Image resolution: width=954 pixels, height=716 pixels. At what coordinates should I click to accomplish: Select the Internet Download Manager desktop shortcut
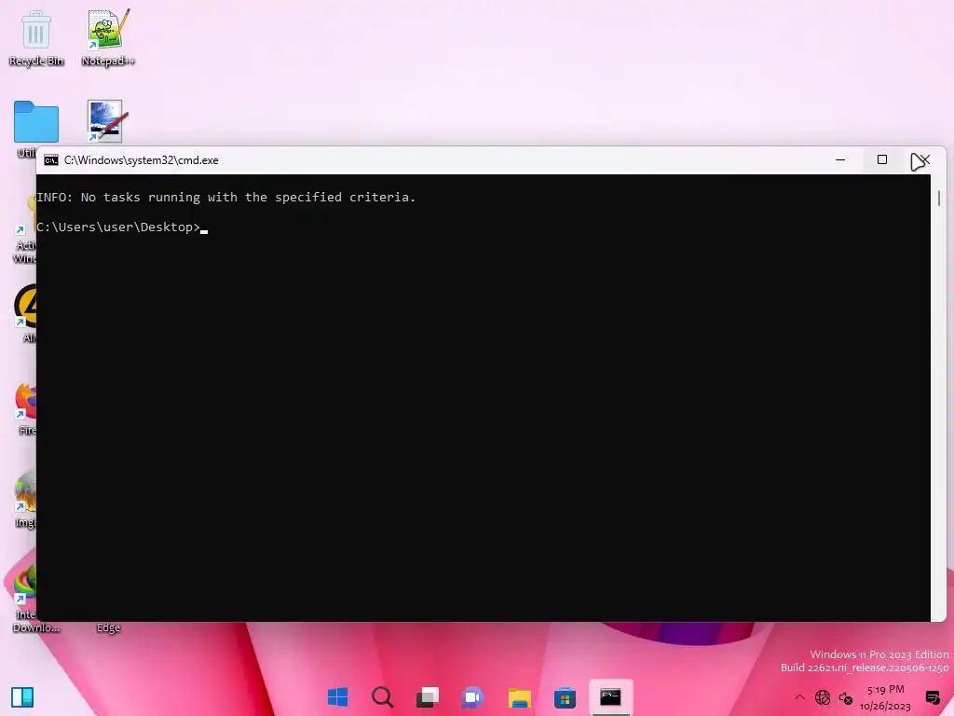pos(25,598)
